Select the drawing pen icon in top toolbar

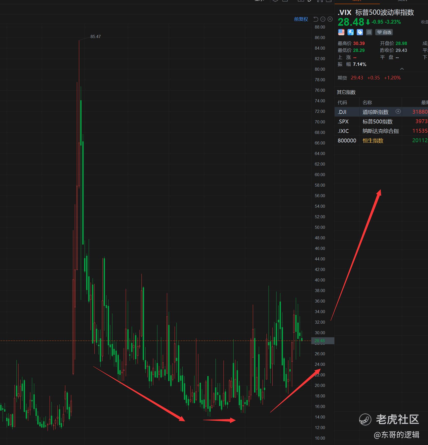(x=310, y=1)
